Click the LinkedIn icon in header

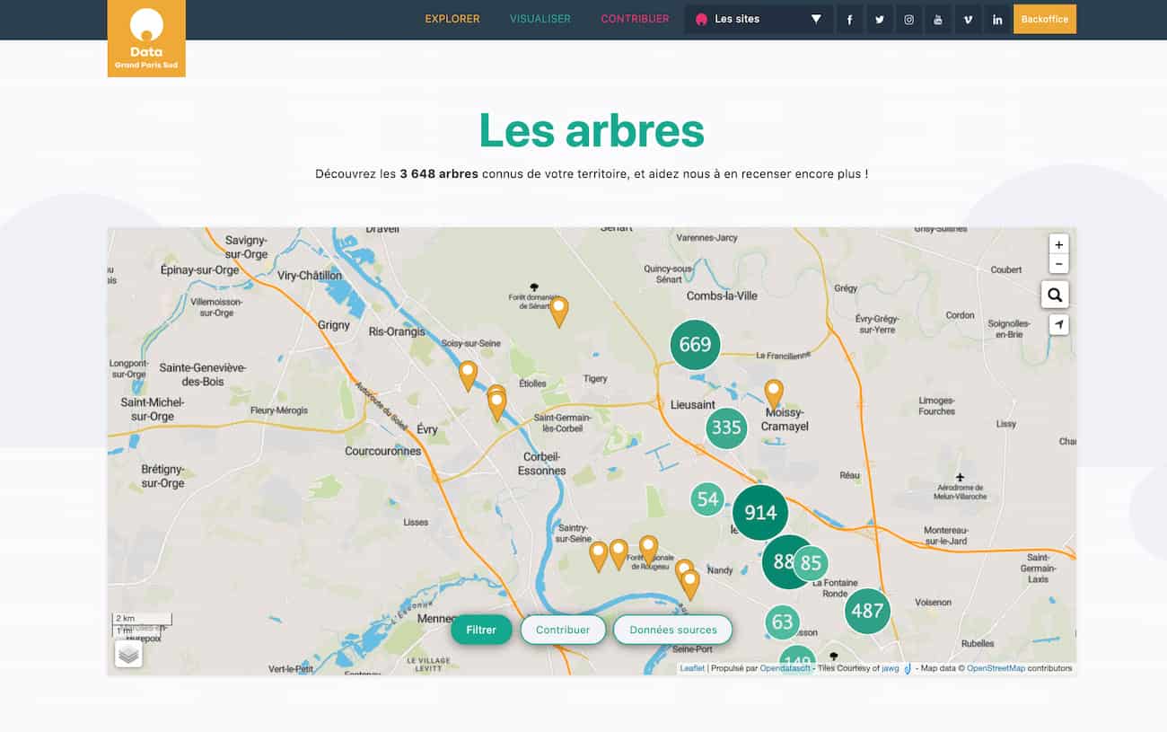tap(997, 20)
